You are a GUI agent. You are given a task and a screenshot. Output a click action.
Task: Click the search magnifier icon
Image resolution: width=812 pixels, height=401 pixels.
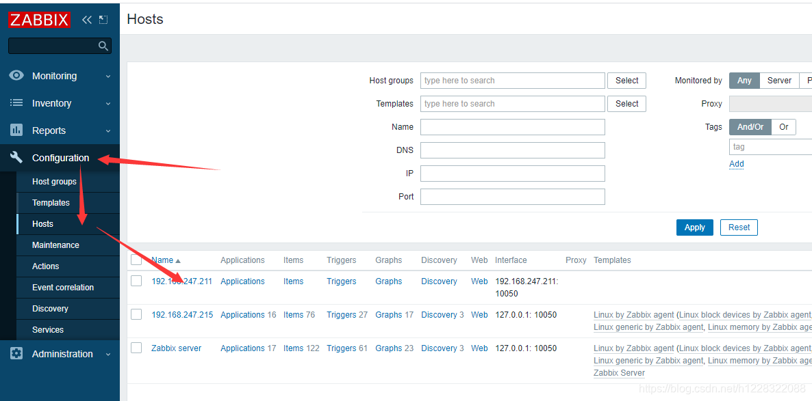(x=103, y=46)
